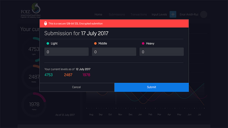
Task: Click the '12 July 2017' date in dialog
Action: (83, 69)
